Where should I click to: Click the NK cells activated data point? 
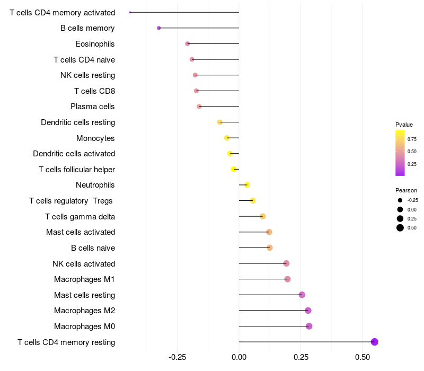click(286, 263)
